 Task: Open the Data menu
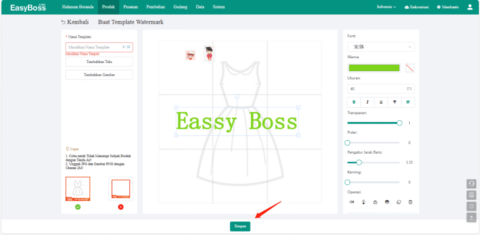click(200, 7)
